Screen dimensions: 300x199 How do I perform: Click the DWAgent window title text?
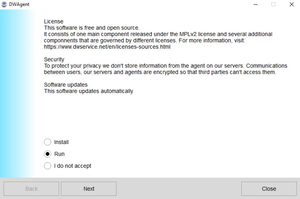19,4
